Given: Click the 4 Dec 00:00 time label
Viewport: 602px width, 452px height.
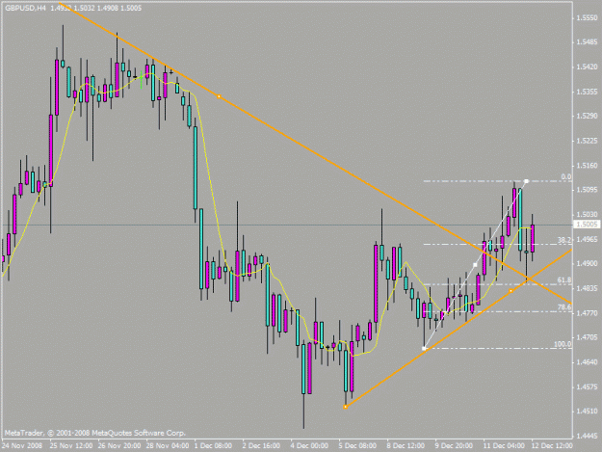Looking at the screenshot, I should point(309,446).
